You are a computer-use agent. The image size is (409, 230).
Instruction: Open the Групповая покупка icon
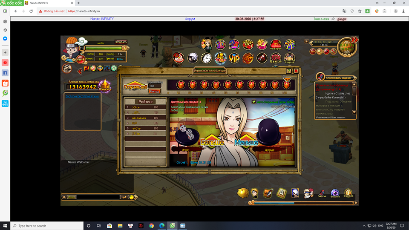coord(289,58)
